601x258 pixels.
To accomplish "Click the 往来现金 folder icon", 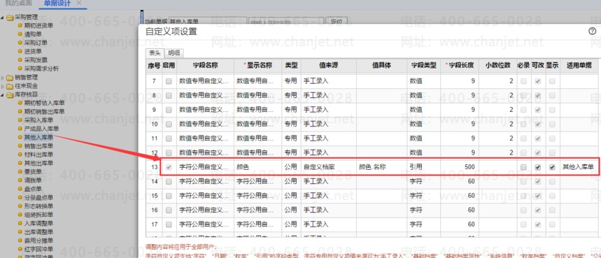I will coord(10,86).
